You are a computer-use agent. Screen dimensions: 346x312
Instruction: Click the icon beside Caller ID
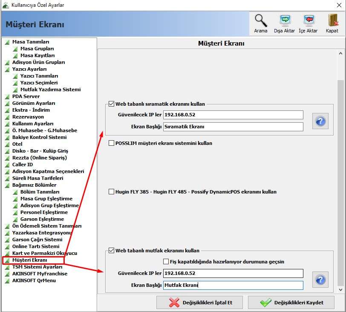click(x=7, y=165)
